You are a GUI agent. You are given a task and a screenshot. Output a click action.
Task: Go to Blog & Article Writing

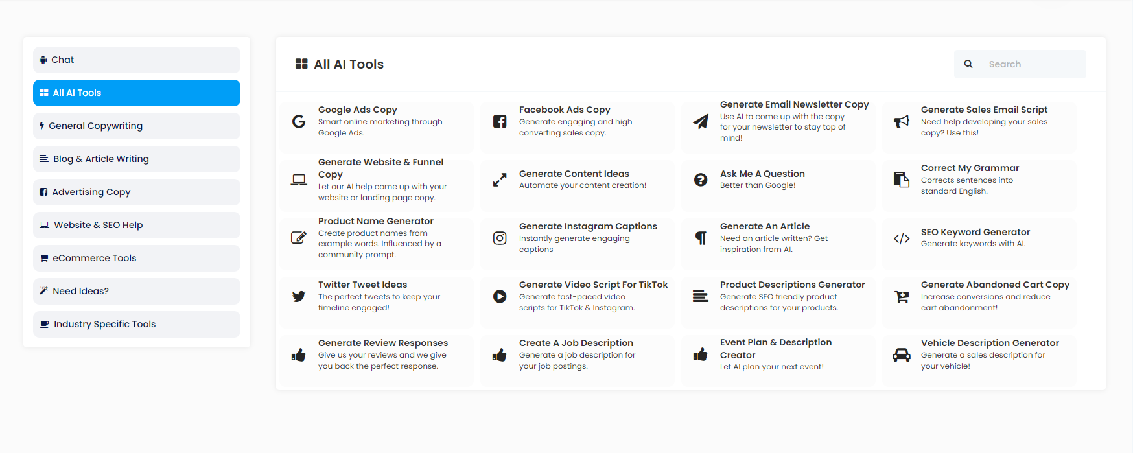tap(137, 159)
